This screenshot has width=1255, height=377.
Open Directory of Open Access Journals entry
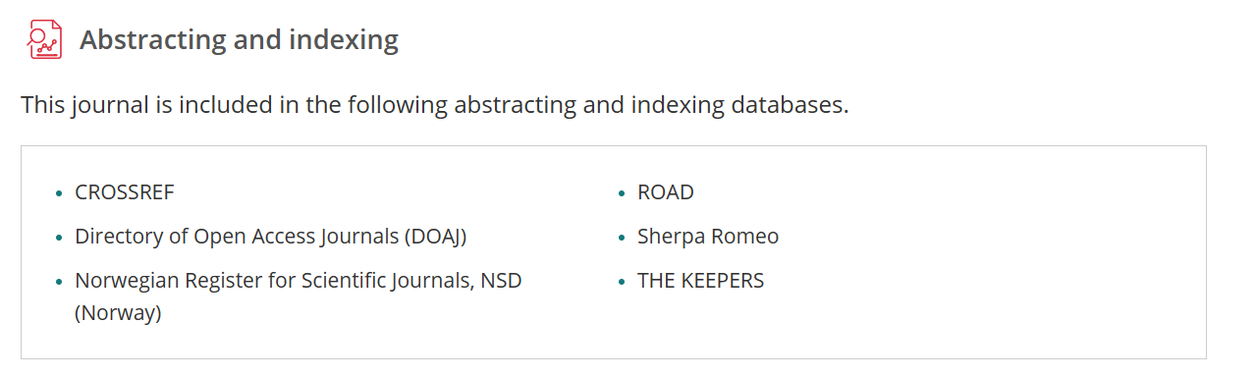[x=270, y=237]
